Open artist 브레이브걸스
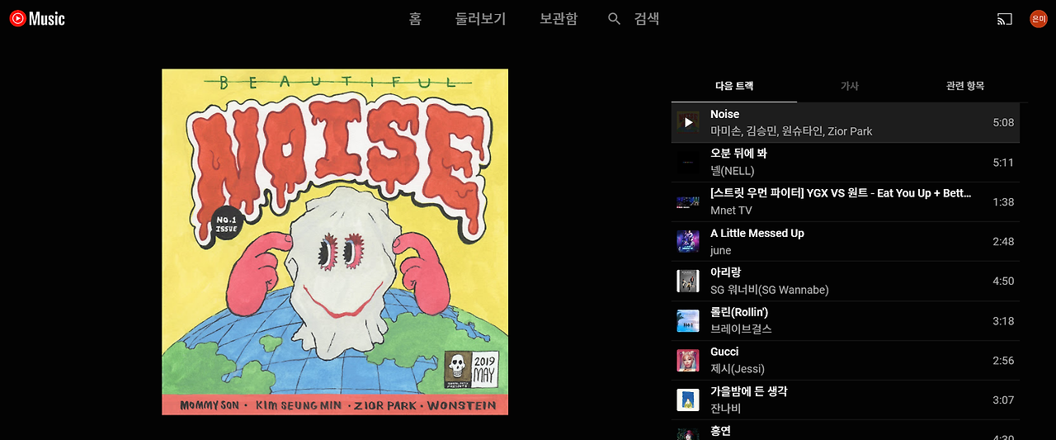Screen dimensions: 1056x440 click(x=741, y=329)
